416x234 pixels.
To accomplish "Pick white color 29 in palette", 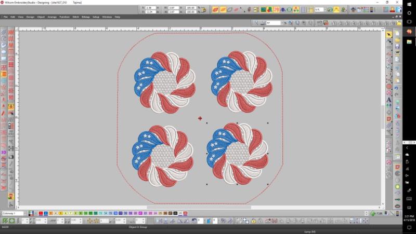I will coord(180,213).
